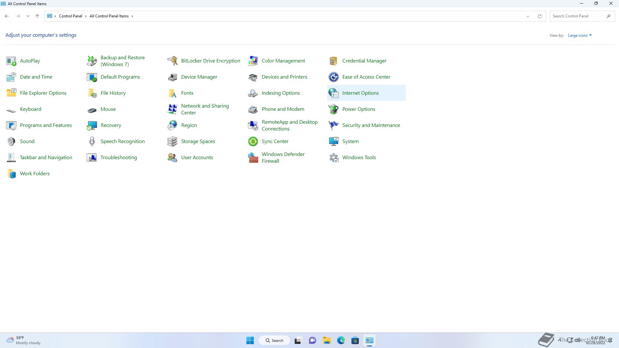Expand the address bar previous locations dropdown
The width and height of the screenshot is (619, 348).
click(x=528, y=16)
